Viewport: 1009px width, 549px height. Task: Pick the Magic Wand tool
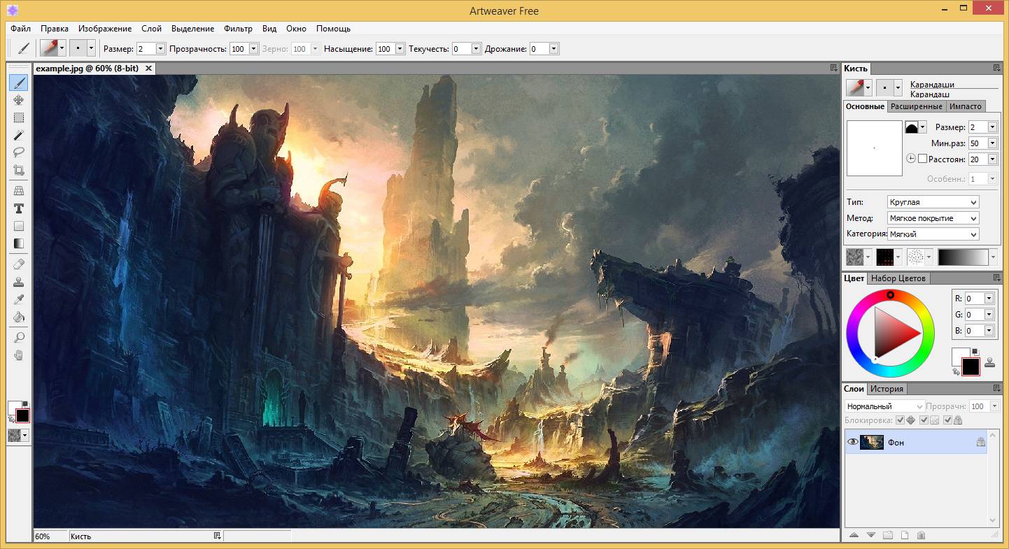(x=19, y=135)
